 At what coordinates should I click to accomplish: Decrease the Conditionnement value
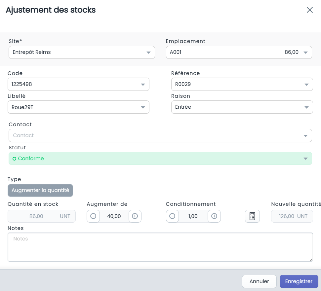(172, 216)
